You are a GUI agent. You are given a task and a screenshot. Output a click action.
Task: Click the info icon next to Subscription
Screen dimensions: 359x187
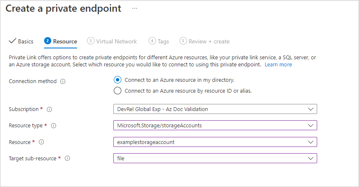click(x=49, y=109)
